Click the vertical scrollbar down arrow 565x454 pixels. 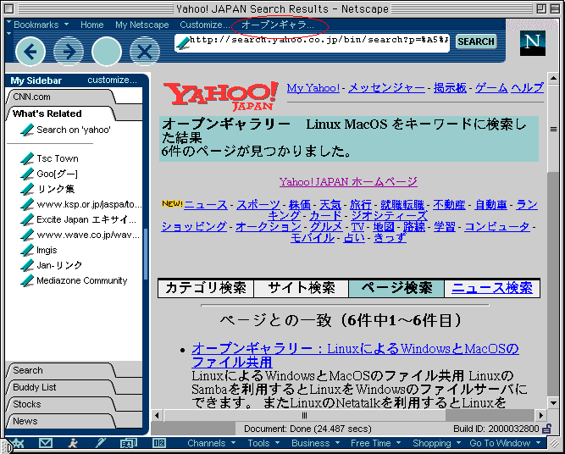click(553, 402)
